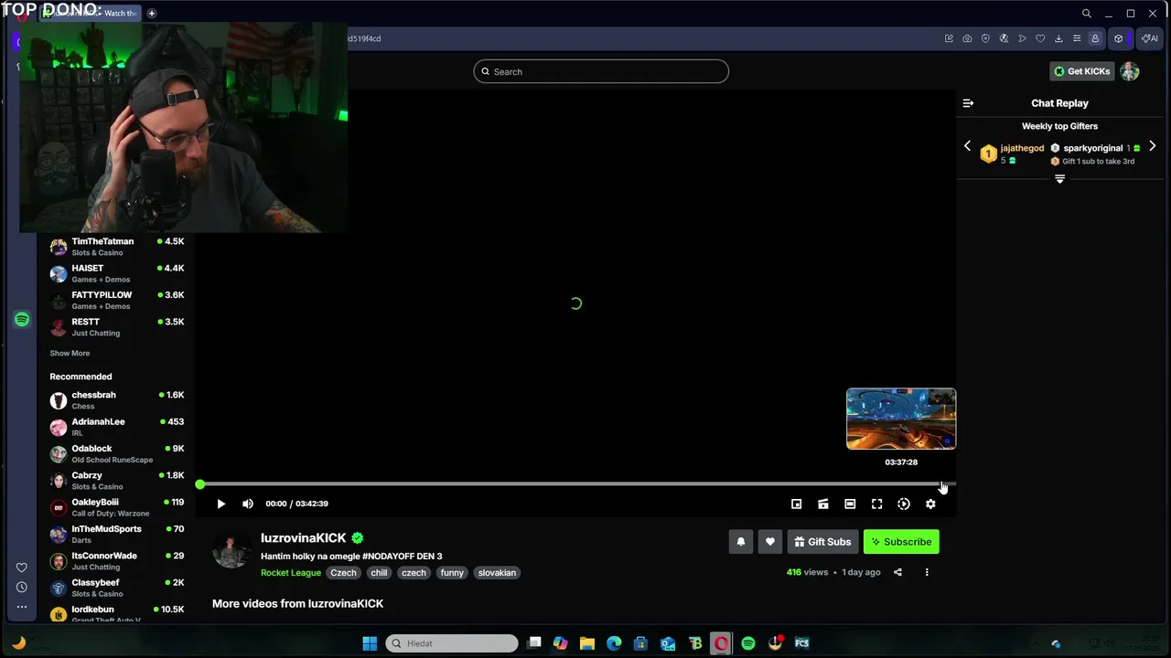Open InTheMudSports Darts channel
The image size is (1171, 658).
[117, 534]
